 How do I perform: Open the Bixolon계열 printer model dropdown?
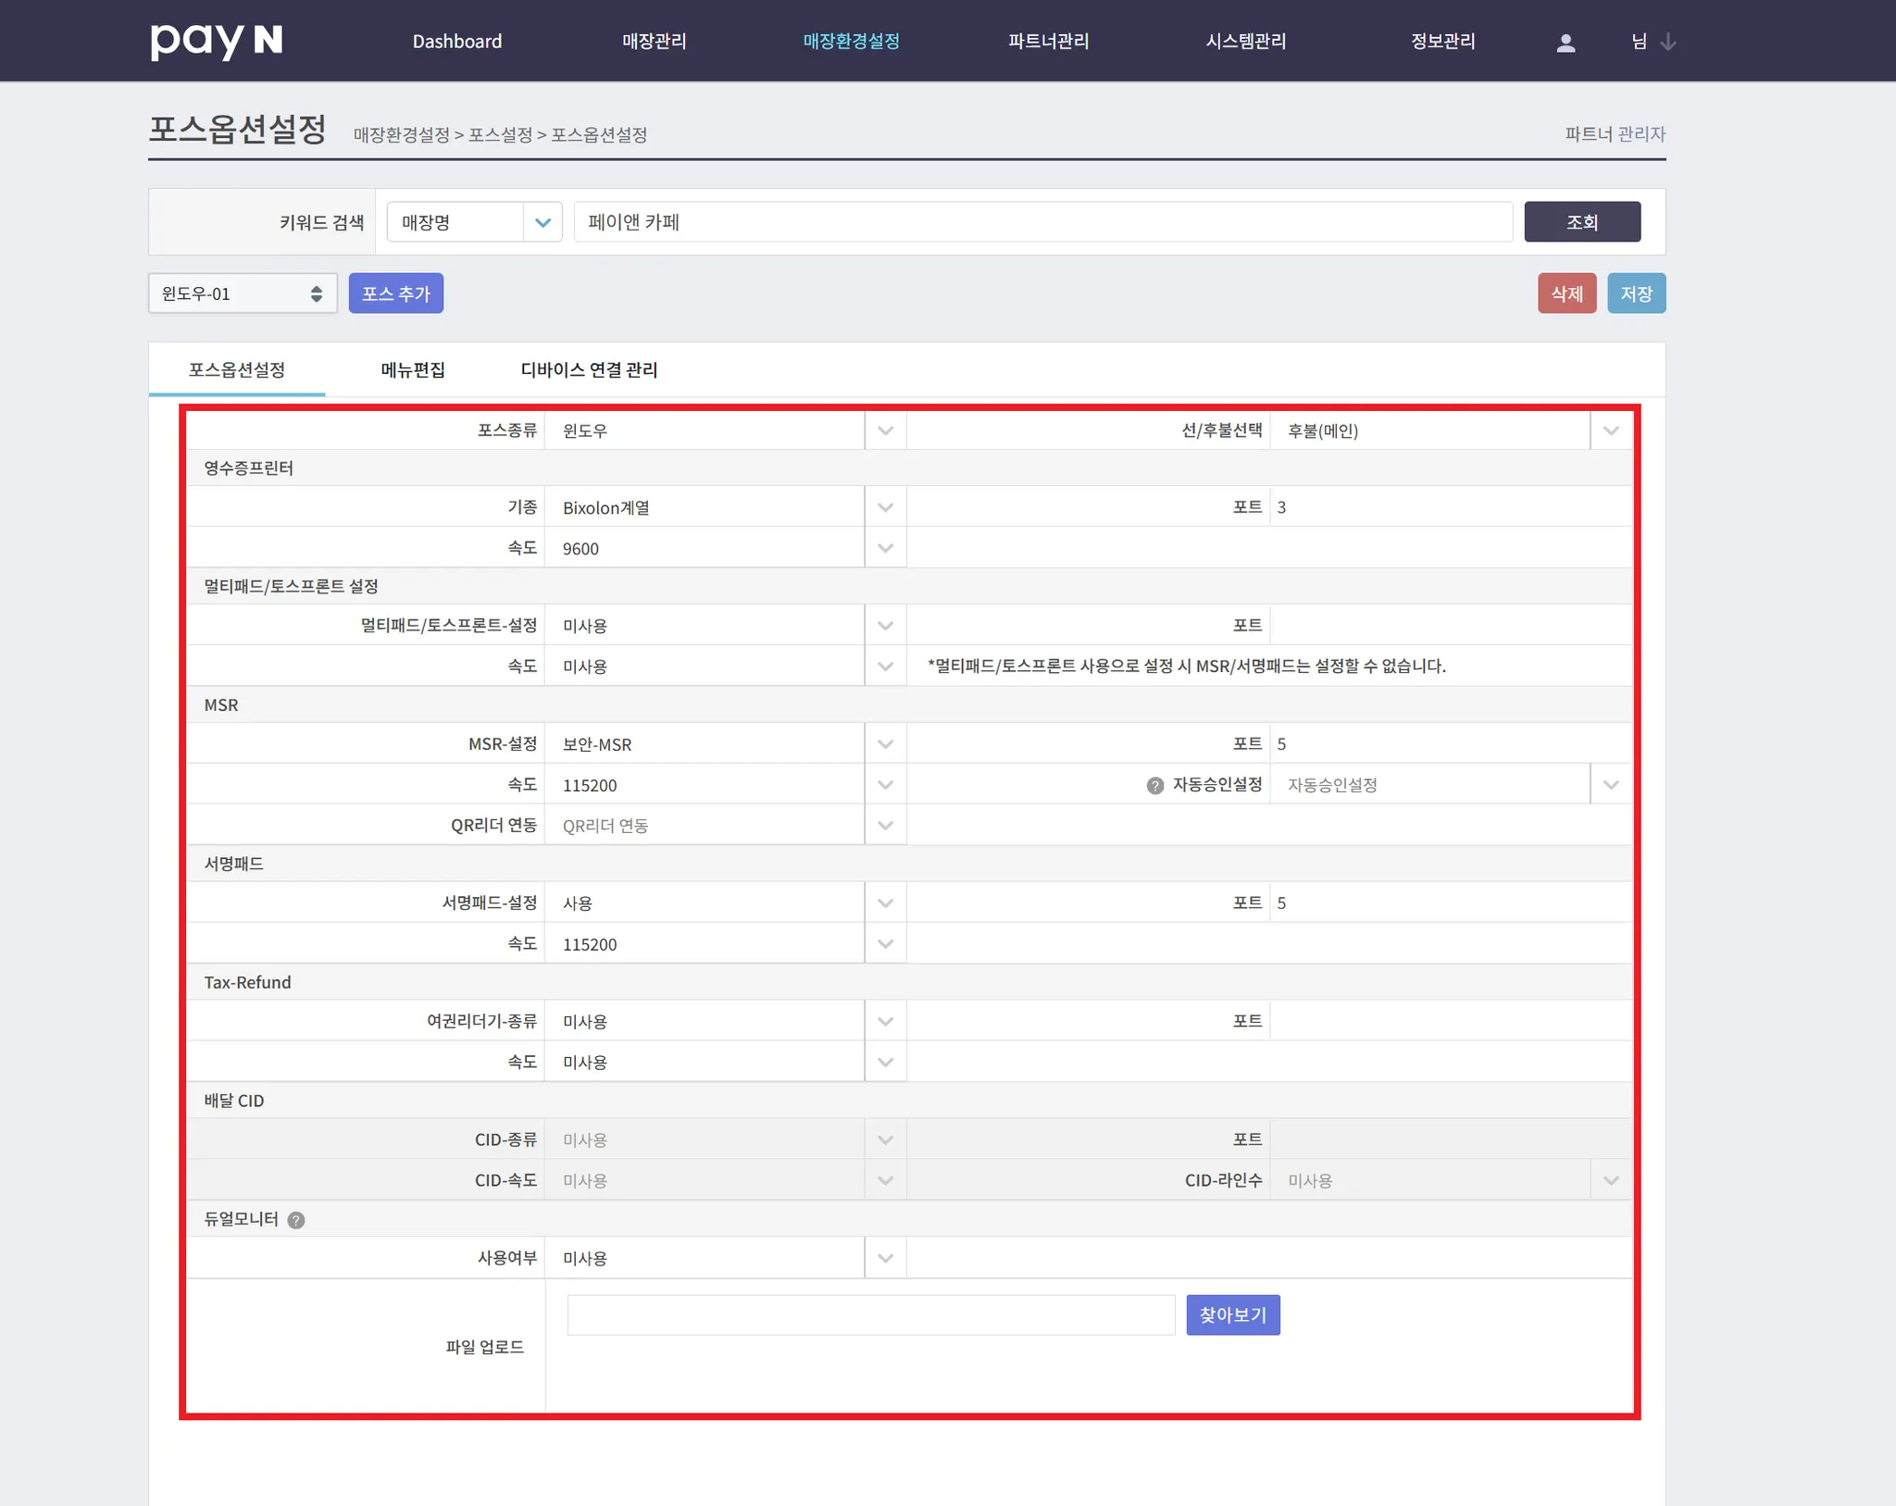(x=725, y=508)
